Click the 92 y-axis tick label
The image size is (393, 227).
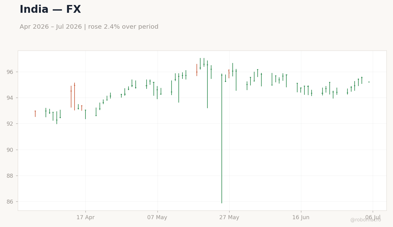click(10, 124)
